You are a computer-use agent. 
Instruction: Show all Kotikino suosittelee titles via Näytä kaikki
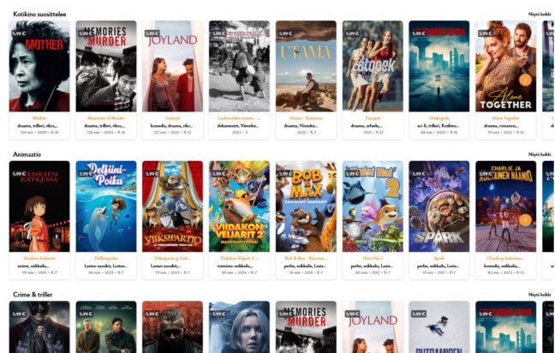point(540,15)
